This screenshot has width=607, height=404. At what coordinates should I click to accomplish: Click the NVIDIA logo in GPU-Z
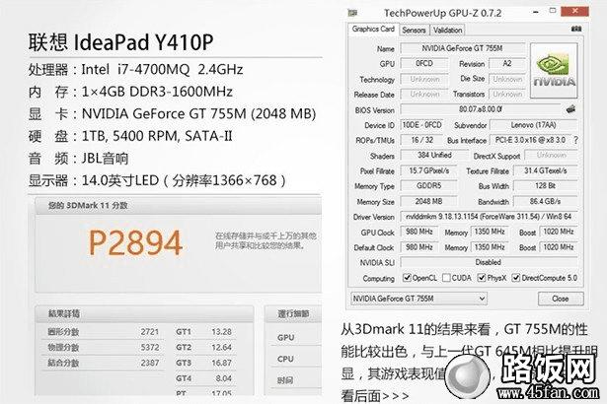554,70
